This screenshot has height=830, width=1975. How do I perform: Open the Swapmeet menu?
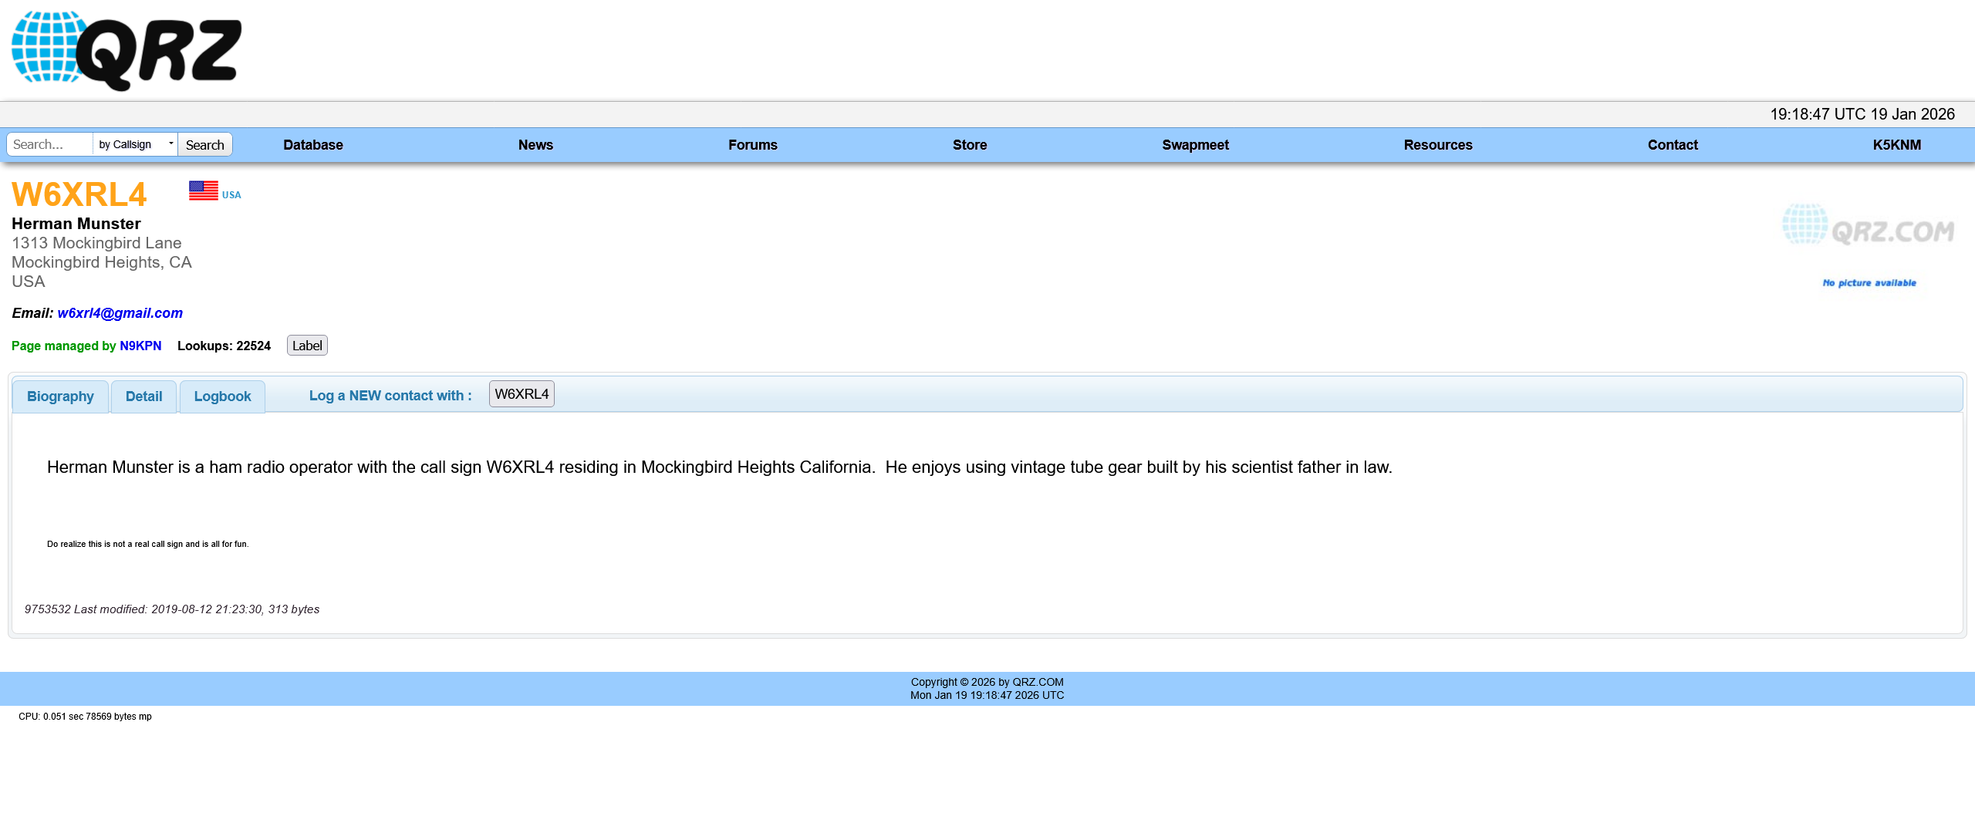pos(1195,144)
